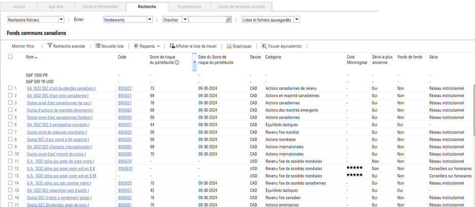Open the Fondements screen dropdown
The width and height of the screenshot is (475, 207).
(150, 20)
